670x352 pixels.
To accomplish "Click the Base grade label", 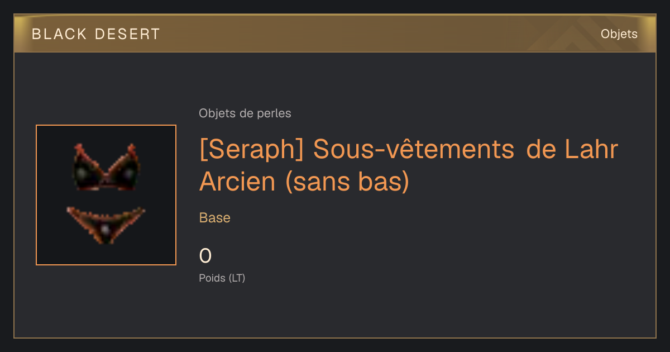I will click(215, 218).
